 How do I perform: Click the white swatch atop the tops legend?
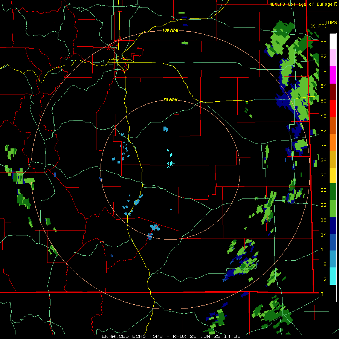333,41
